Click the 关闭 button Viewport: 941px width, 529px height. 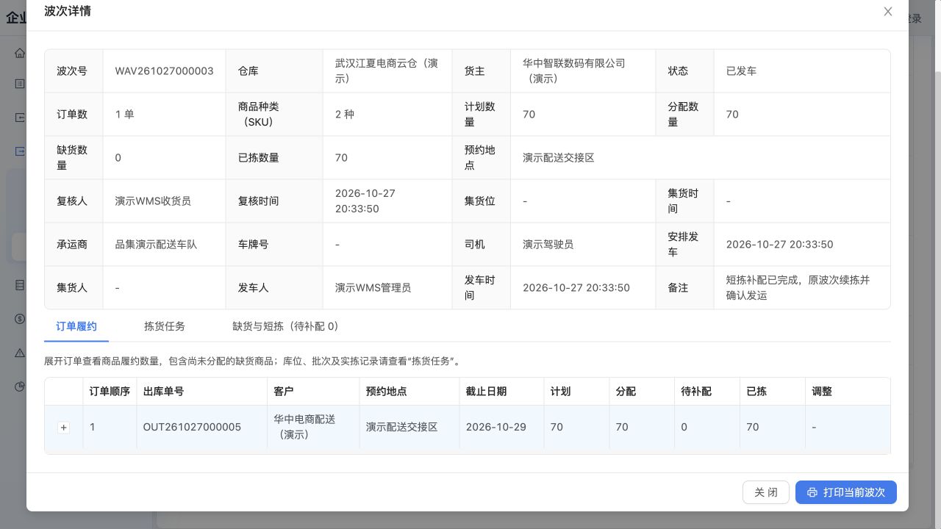click(766, 492)
